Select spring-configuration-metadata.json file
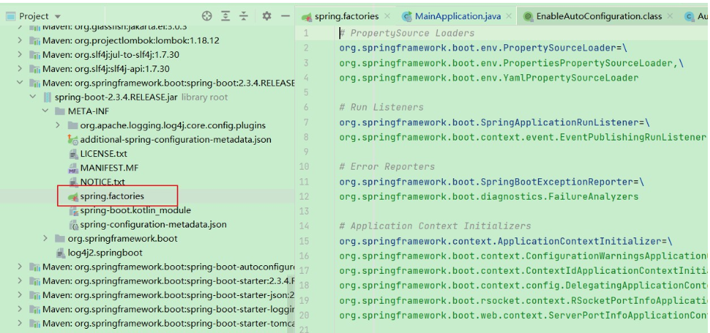The height and width of the screenshot is (333, 710). 153,225
